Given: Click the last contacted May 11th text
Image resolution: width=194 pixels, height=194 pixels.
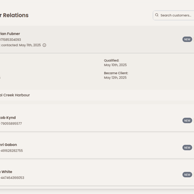Looking at the screenshot, I should tap(20, 45).
